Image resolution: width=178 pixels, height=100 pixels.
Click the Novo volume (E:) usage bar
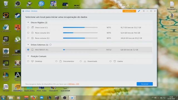[80, 38]
